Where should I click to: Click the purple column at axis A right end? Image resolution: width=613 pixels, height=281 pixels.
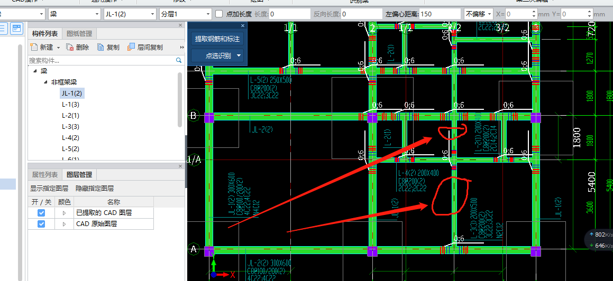[x=536, y=251]
